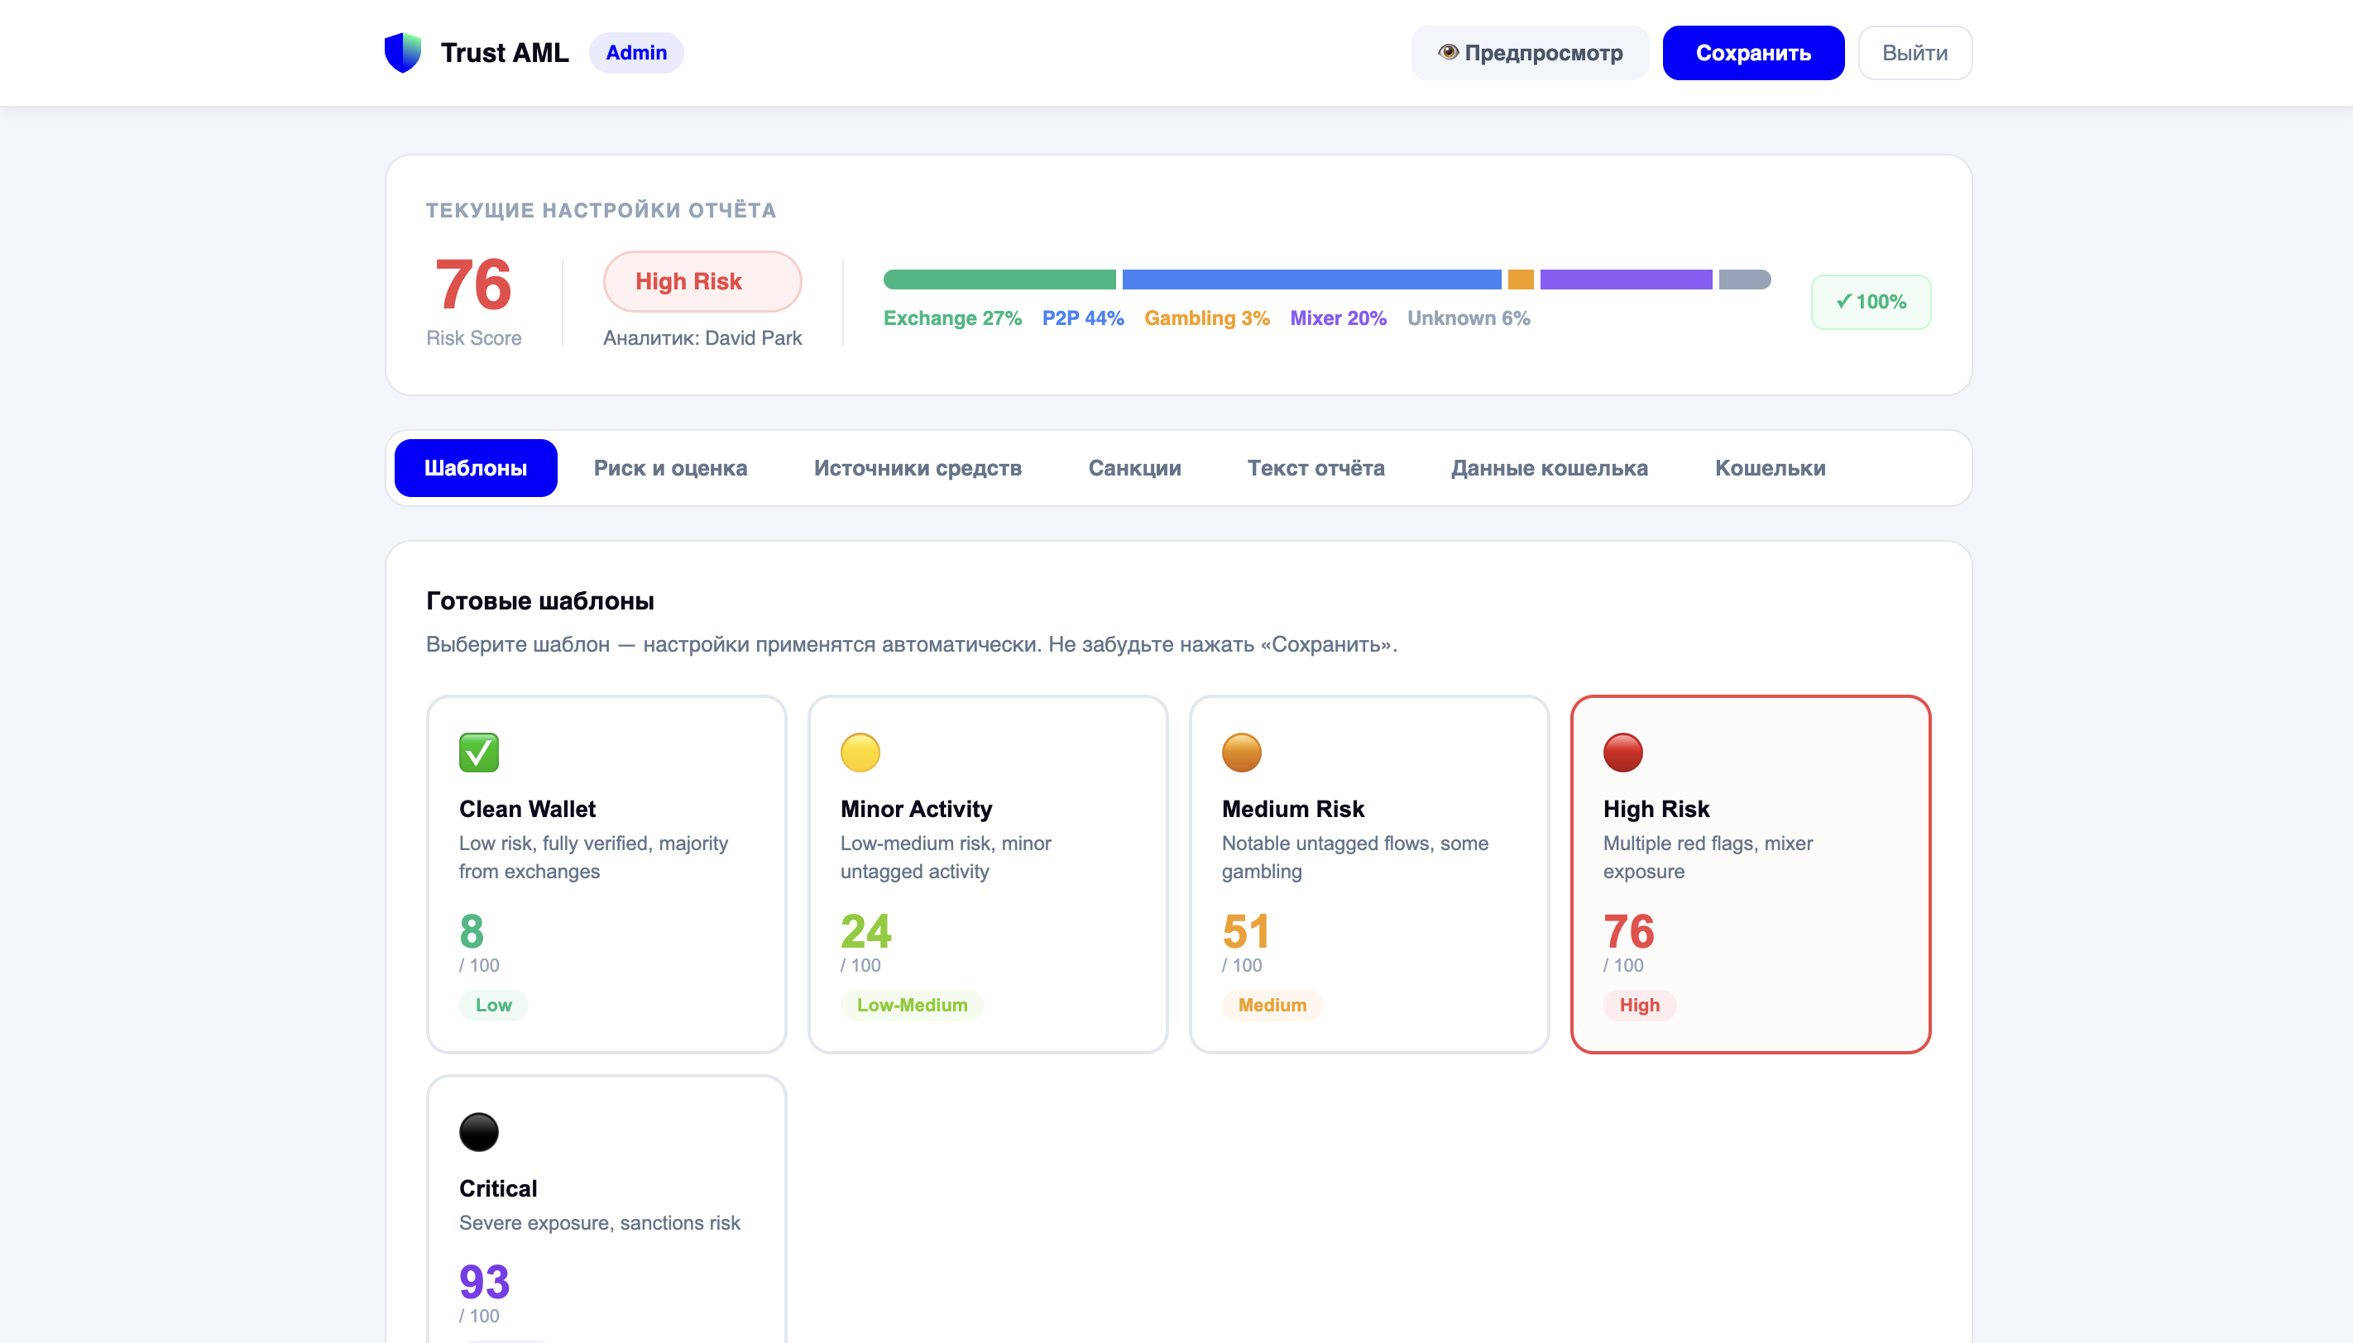Click the Clean Wallet green checkmark icon

coord(479,752)
